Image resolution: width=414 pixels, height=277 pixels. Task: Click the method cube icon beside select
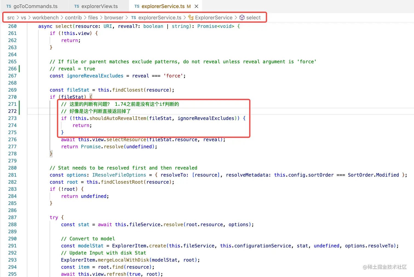pos(242,18)
